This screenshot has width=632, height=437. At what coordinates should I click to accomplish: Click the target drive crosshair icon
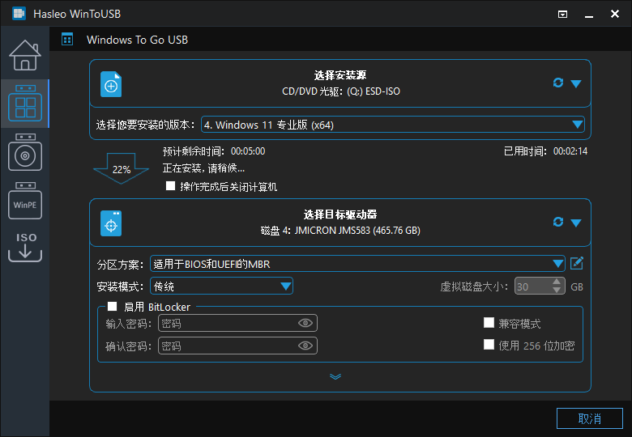111,223
